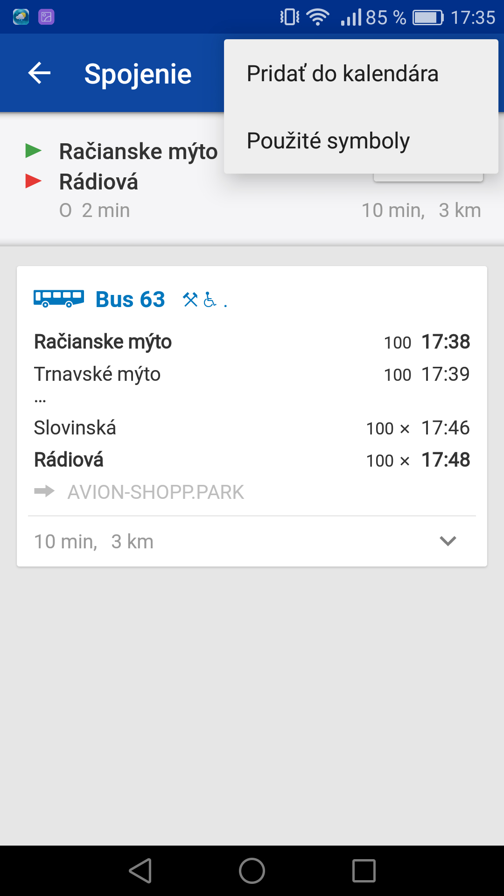
Task: Tap the crossed hammers symbol icon
Action: point(190,299)
